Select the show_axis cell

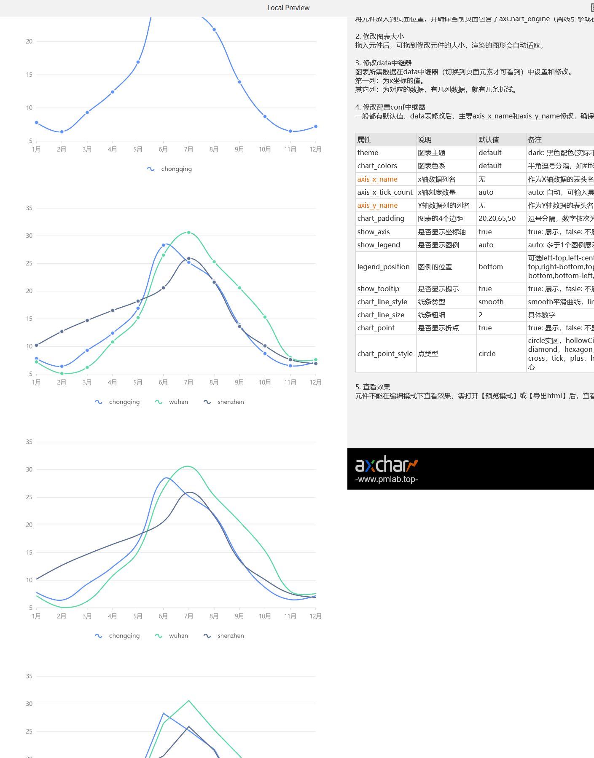tap(386, 232)
